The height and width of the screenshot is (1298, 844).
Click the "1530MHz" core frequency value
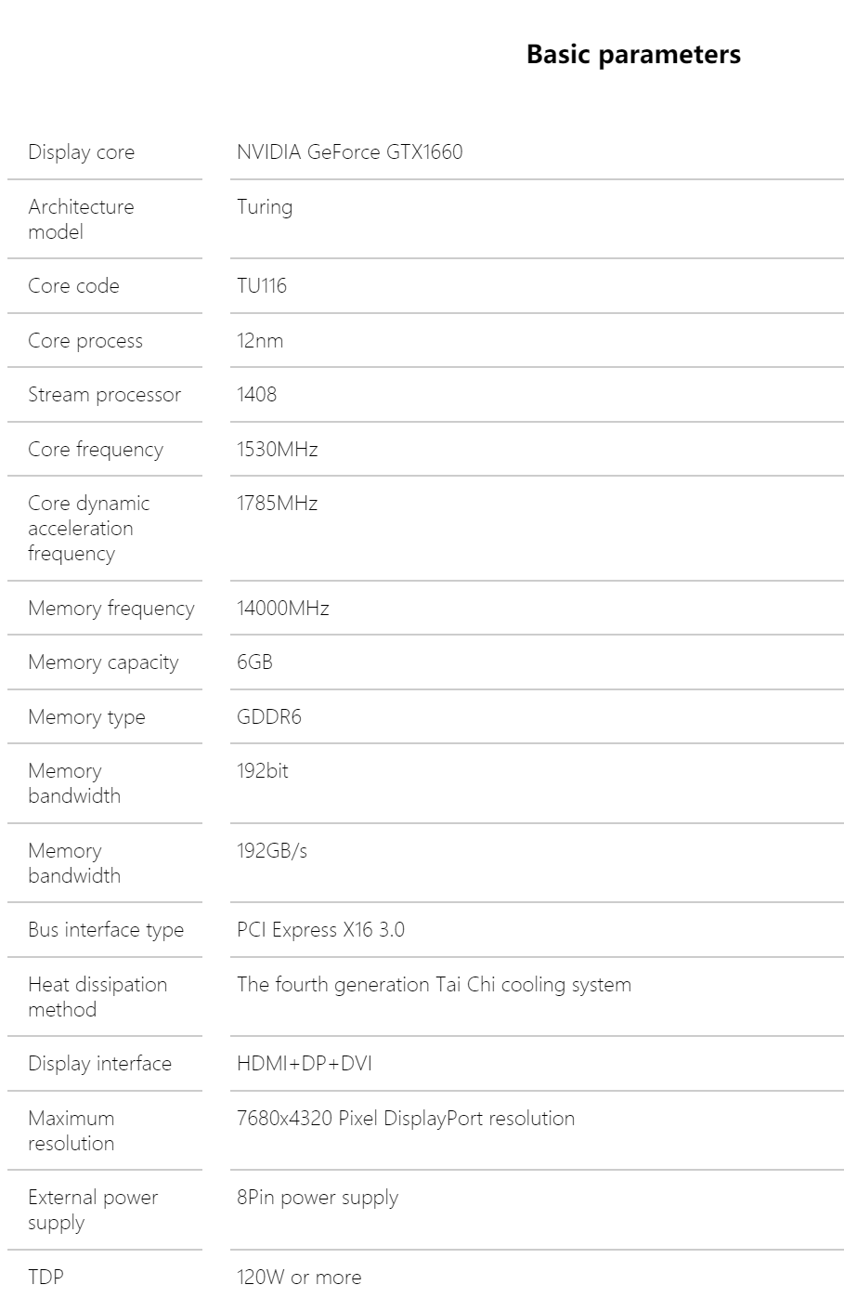(278, 450)
